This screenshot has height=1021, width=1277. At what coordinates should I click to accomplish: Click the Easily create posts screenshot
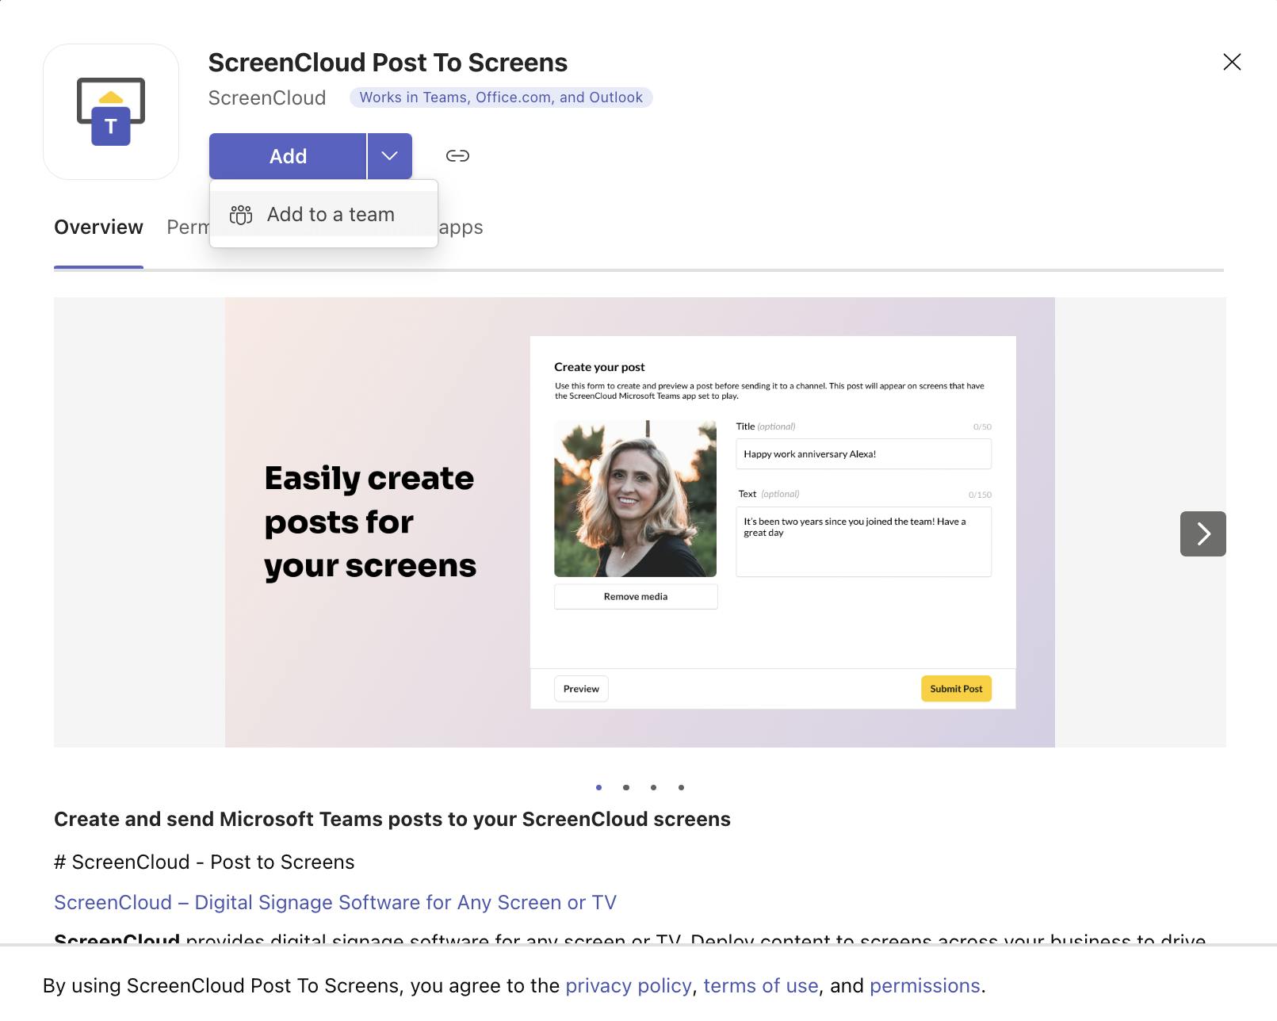coord(640,522)
